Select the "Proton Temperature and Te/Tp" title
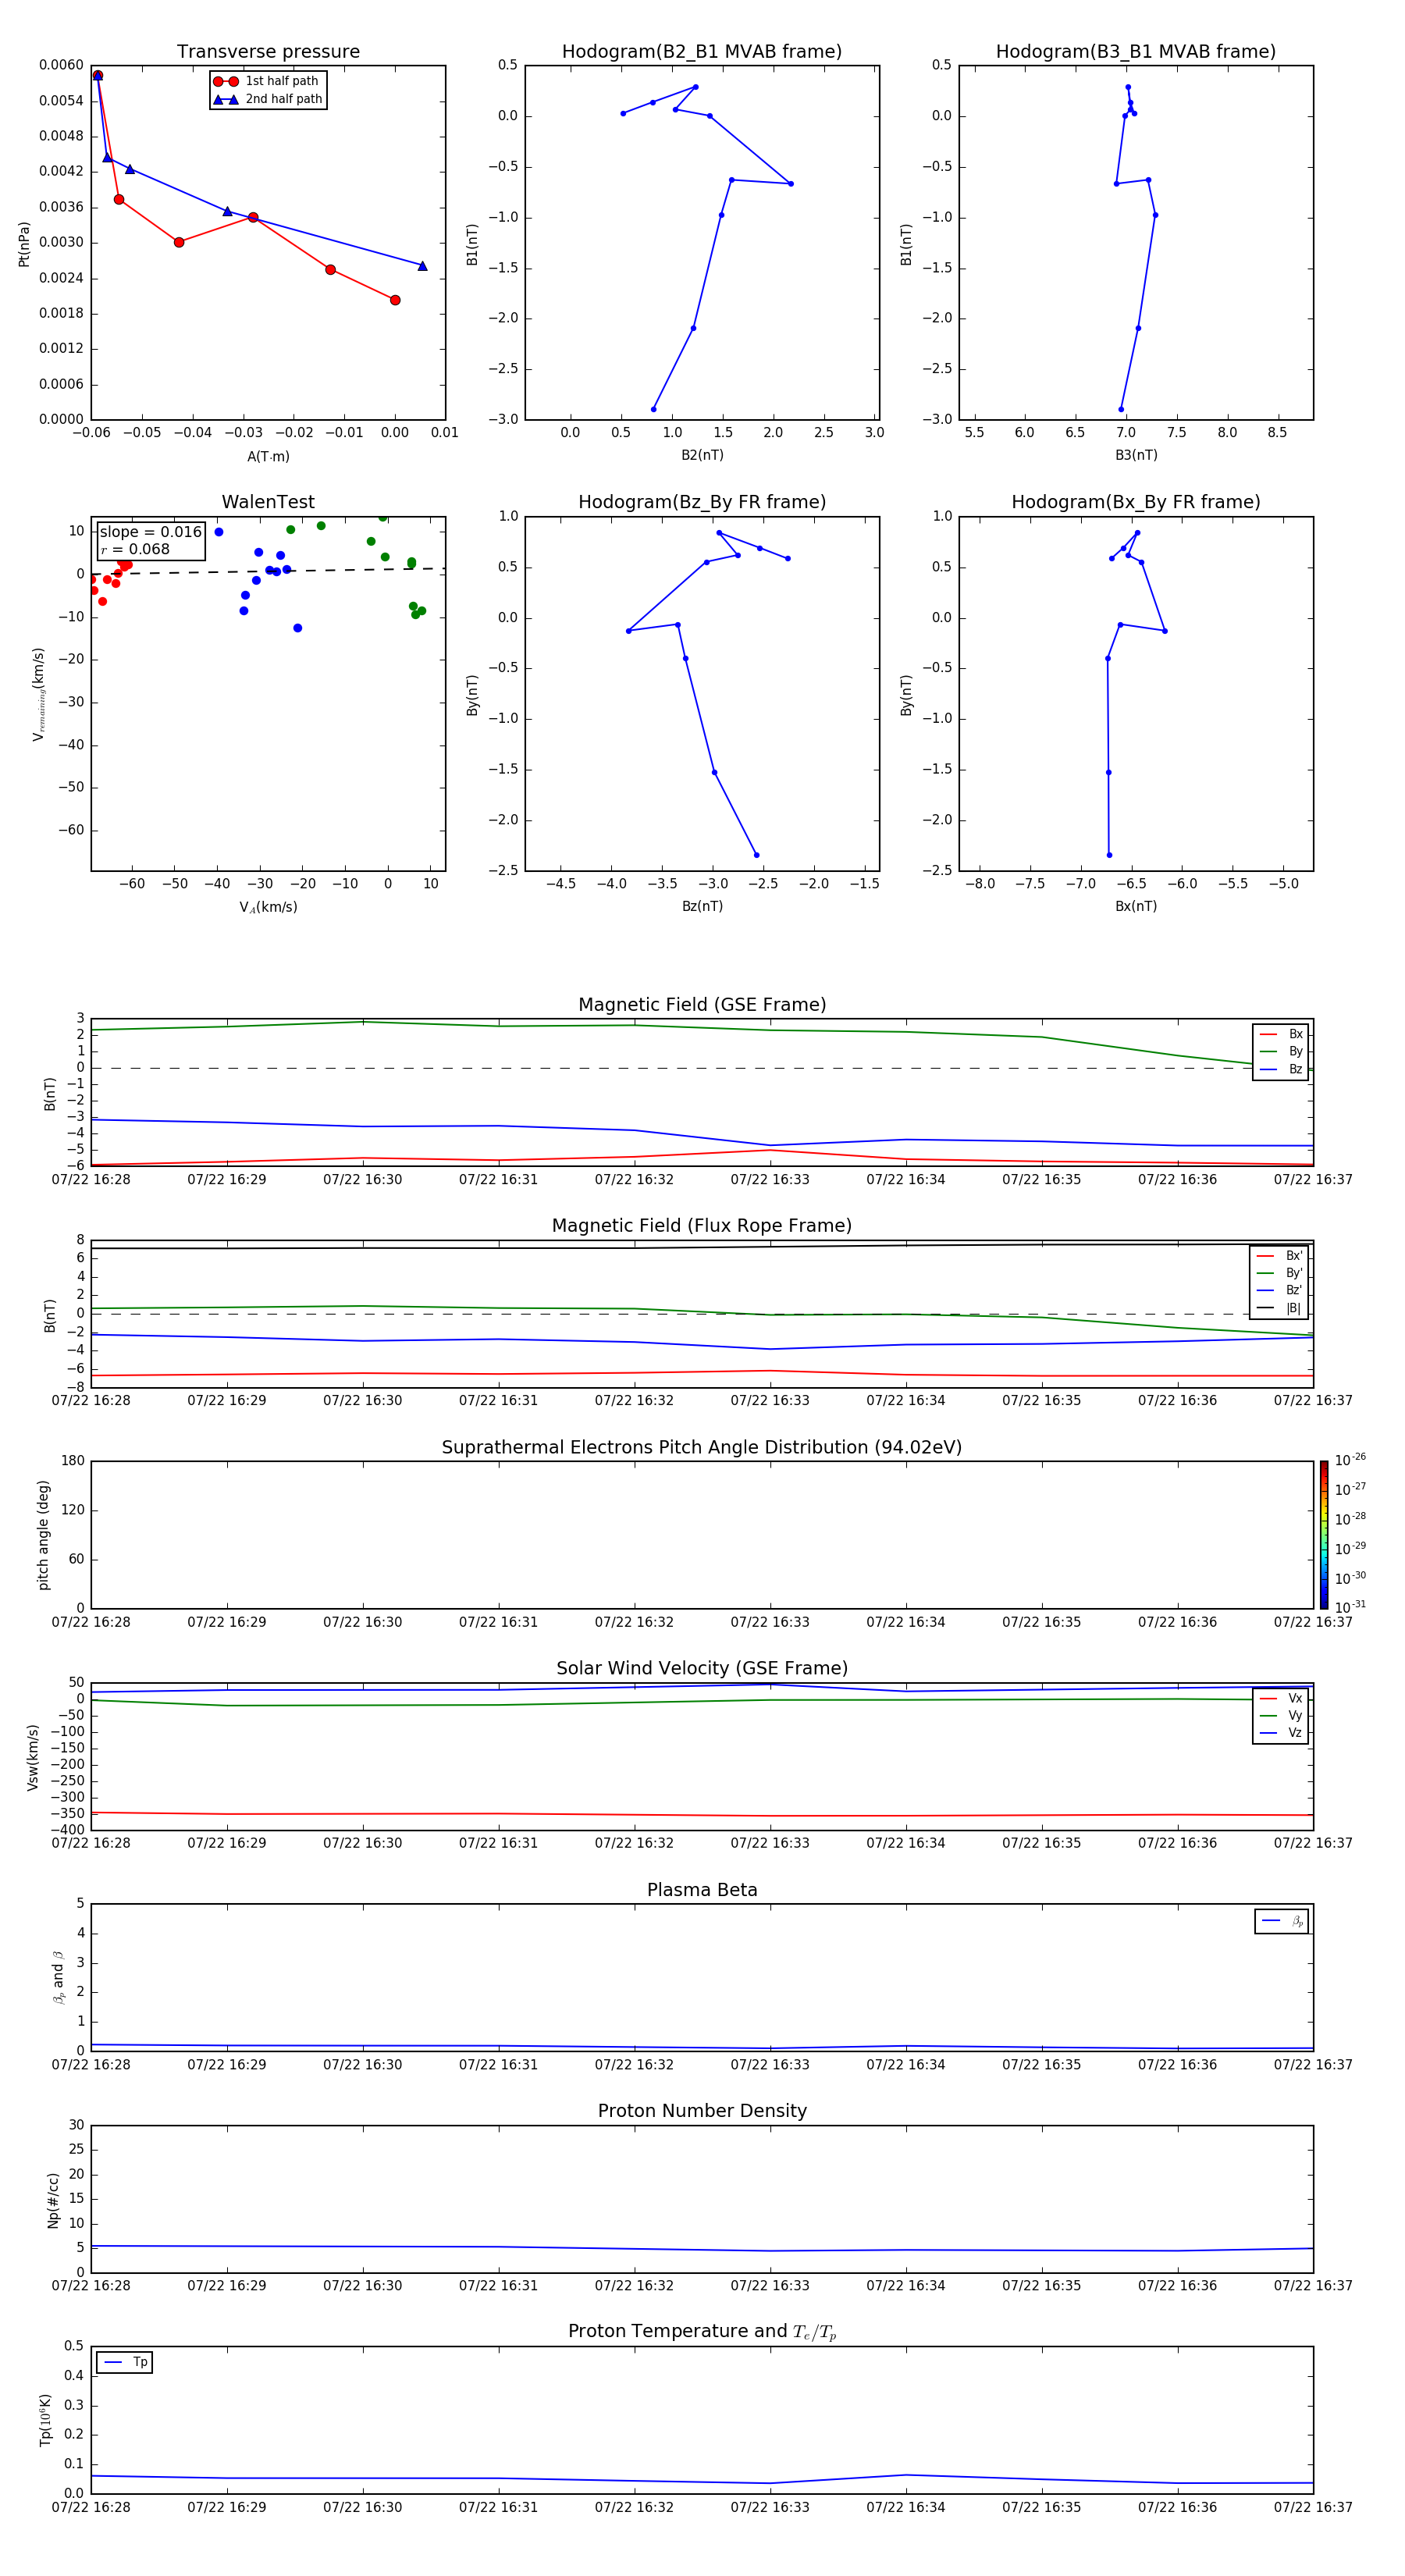1405x2576 pixels. click(702, 2332)
